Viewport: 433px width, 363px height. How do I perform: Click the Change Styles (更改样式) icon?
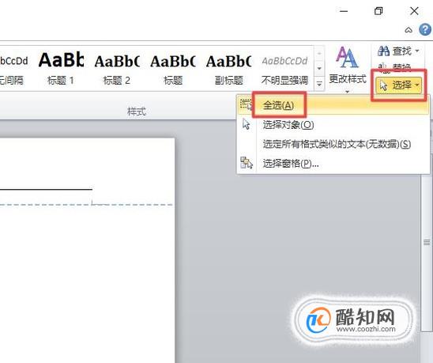click(x=347, y=57)
